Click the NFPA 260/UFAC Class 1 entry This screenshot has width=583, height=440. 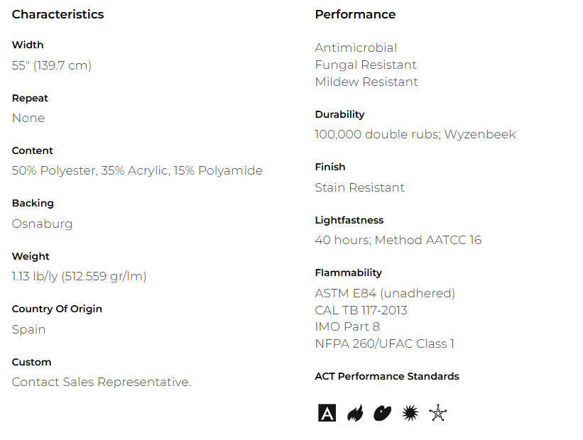point(384,343)
